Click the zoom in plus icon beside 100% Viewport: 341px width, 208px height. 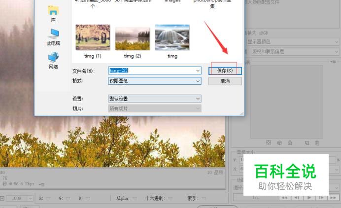tap(2, 198)
